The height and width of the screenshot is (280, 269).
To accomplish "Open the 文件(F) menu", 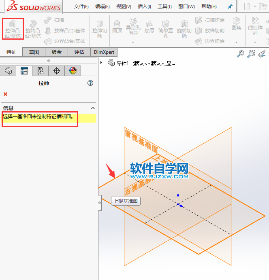I will coord(81,6).
